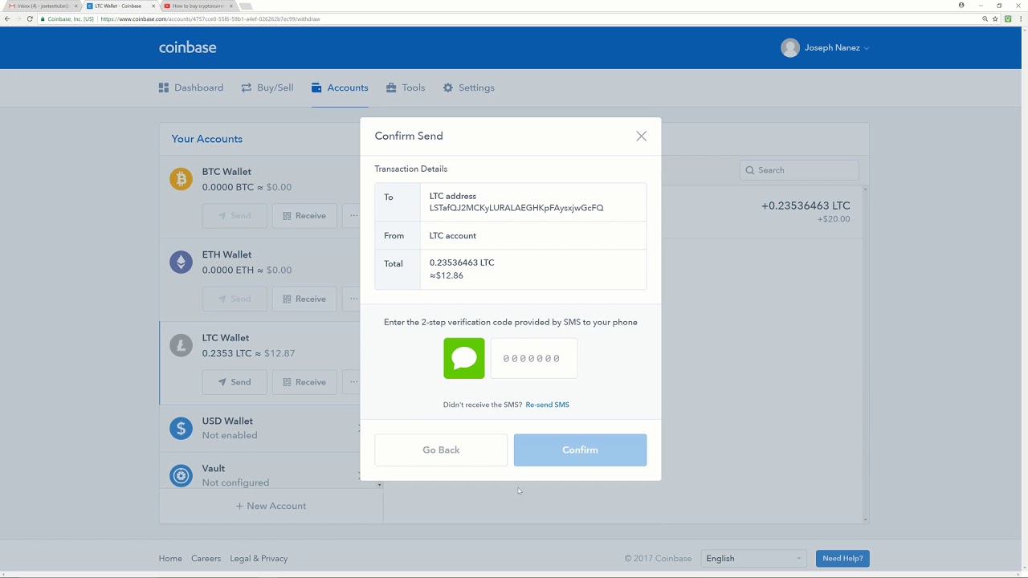Click the USD Wallet Not enabled row

pos(259,428)
